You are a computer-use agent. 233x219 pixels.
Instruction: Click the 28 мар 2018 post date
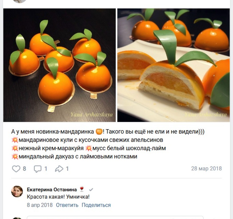pos(206,169)
